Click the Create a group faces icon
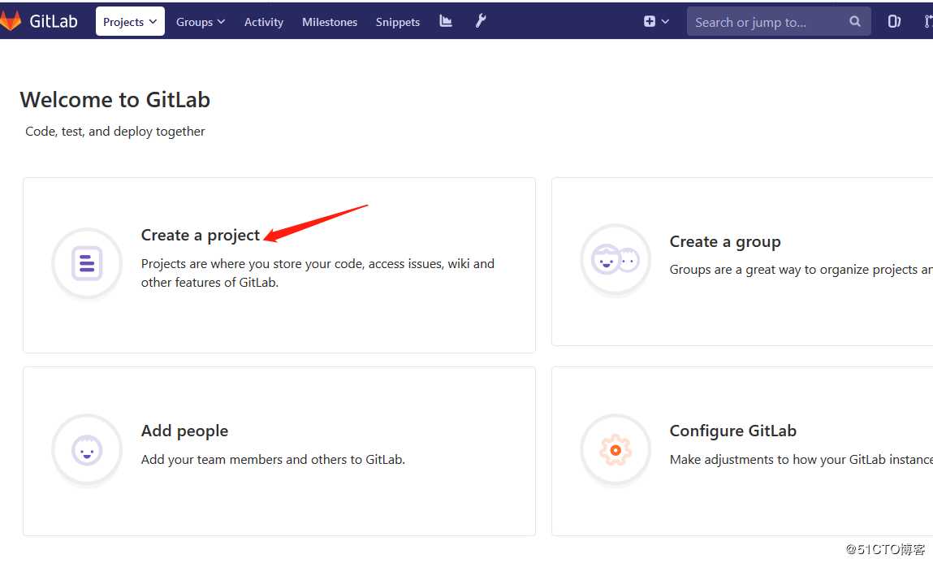This screenshot has width=933, height=563. coord(616,259)
